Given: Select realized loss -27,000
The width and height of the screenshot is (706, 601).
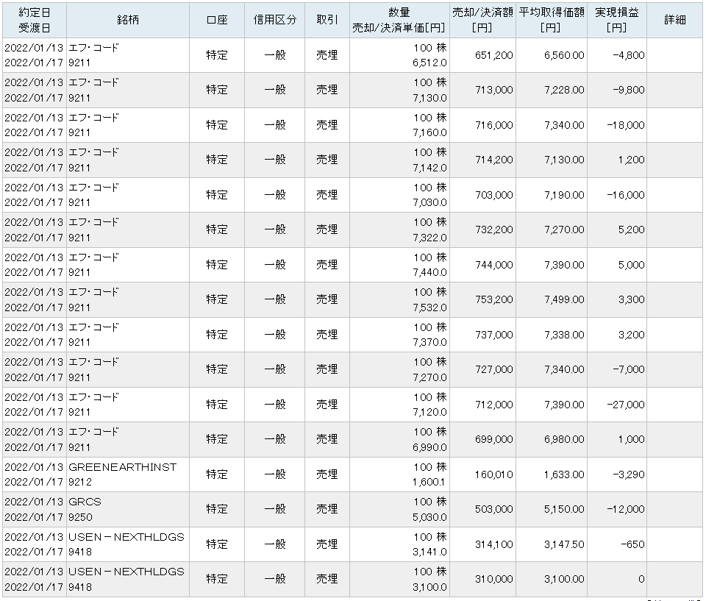Looking at the screenshot, I should (626, 405).
